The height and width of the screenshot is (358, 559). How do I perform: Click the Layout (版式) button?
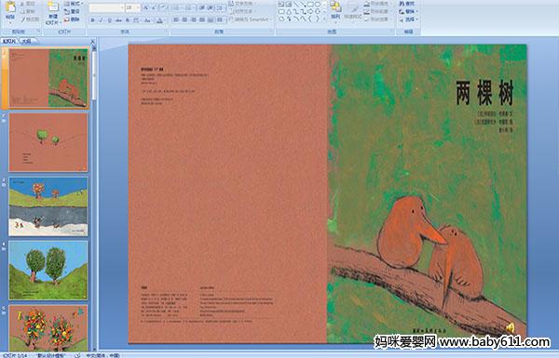[x=73, y=4]
